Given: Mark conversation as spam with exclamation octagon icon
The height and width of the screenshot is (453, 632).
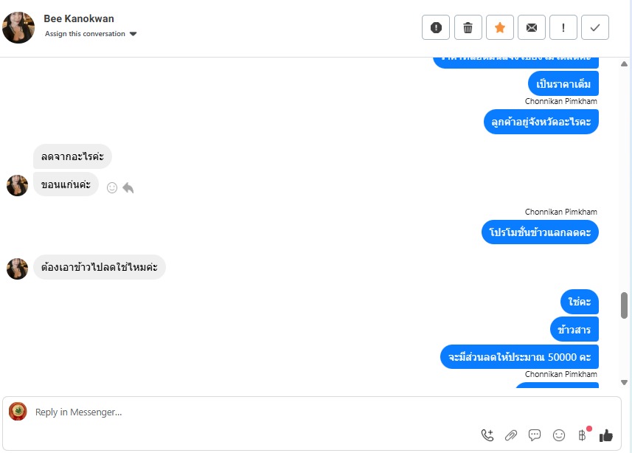Looking at the screenshot, I should 436,27.
